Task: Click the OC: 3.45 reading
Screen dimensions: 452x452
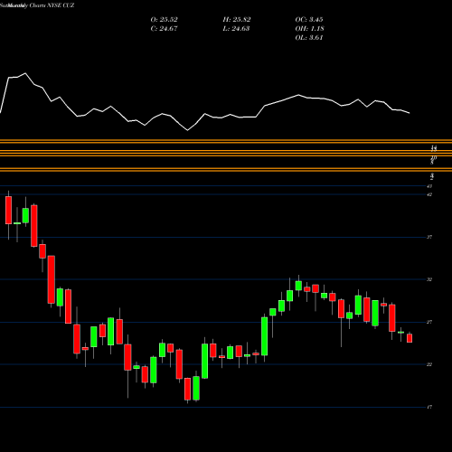Action: point(309,20)
